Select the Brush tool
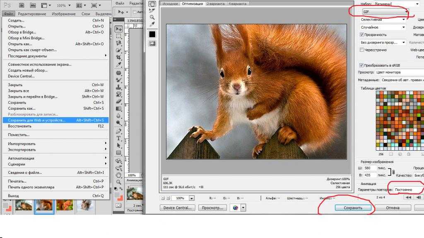 (119, 80)
